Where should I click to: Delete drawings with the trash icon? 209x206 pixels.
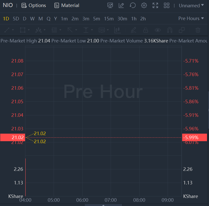point(198,30)
